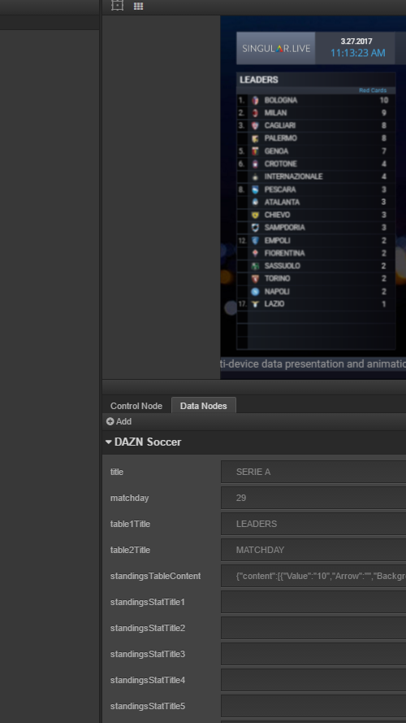Click the standingsTableContent JSON field
The width and height of the screenshot is (406, 723).
coord(313,576)
